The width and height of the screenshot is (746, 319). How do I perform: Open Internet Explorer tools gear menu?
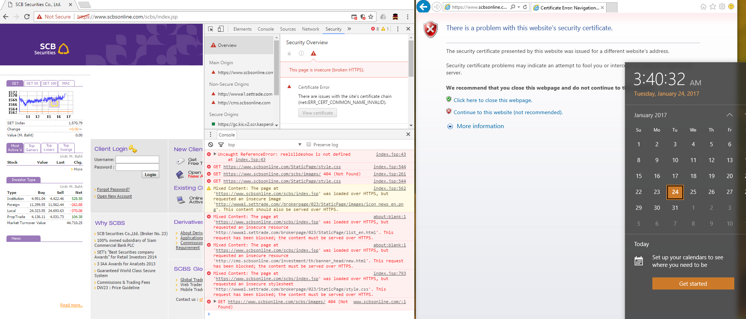pyautogui.click(x=722, y=6)
